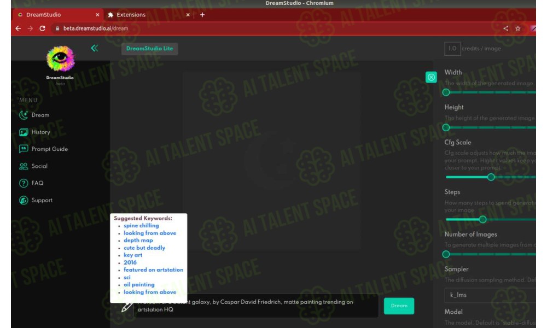Click the green Dream button
547x328 pixels.
click(x=399, y=306)
